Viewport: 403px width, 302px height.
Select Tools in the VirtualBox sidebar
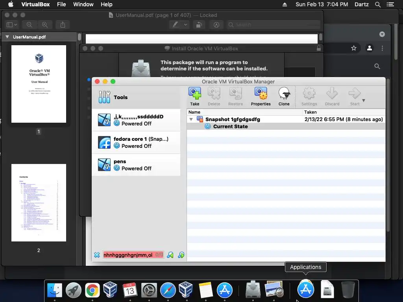[x=136, y=97]
